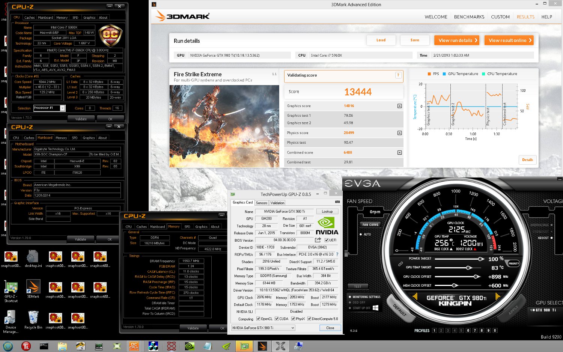Select EVGA profile slot 6

click(468, 331)
